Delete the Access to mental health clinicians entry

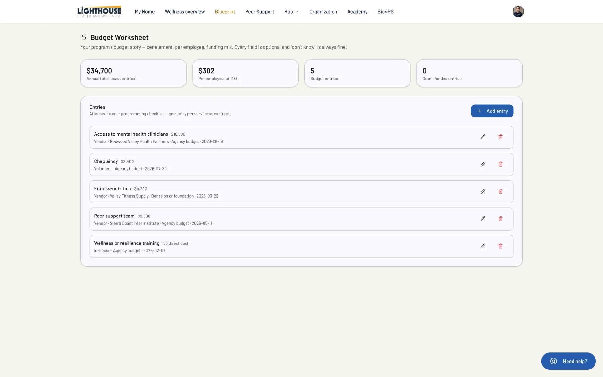501,137
